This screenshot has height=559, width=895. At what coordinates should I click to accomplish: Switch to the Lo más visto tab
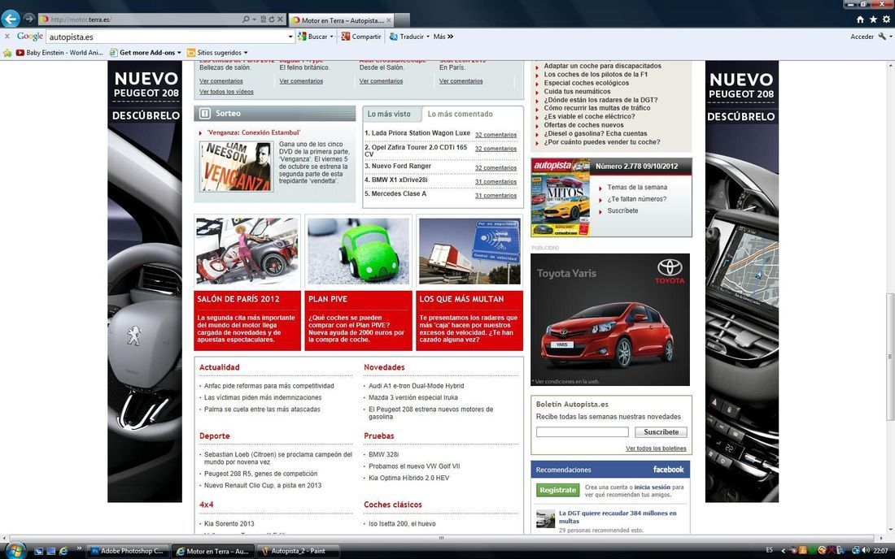click(x=389, y=114)
